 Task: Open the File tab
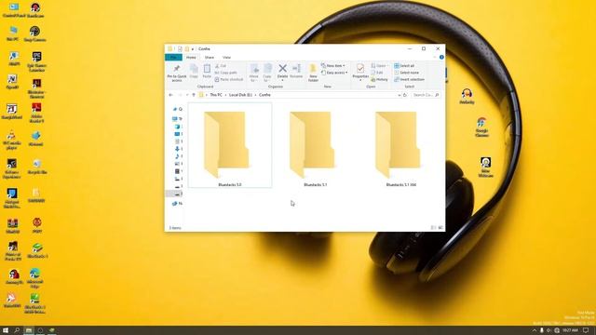(x=173, y=58)
